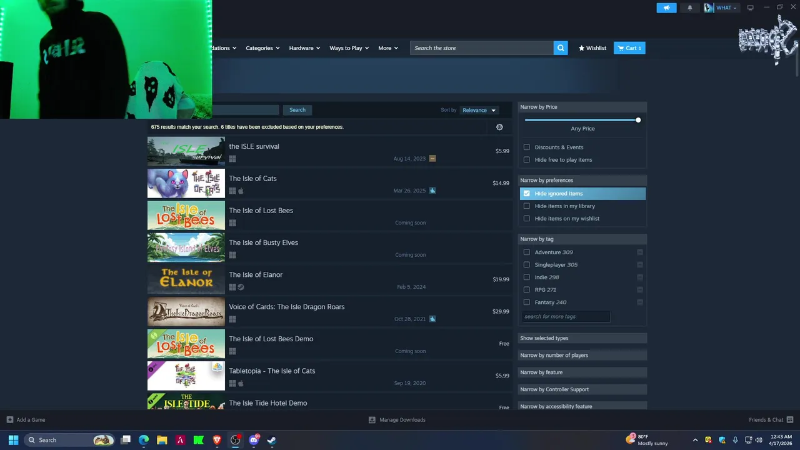Viewport: 800px width, 450px height.
Task: Open OBS Studio from the taskbar
Action: tap(235, 440)
